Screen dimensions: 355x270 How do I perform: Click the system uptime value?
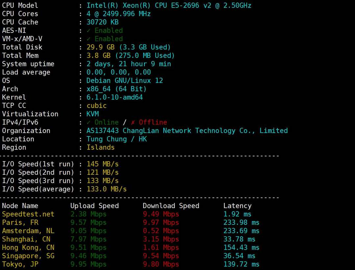click(129, 64)
